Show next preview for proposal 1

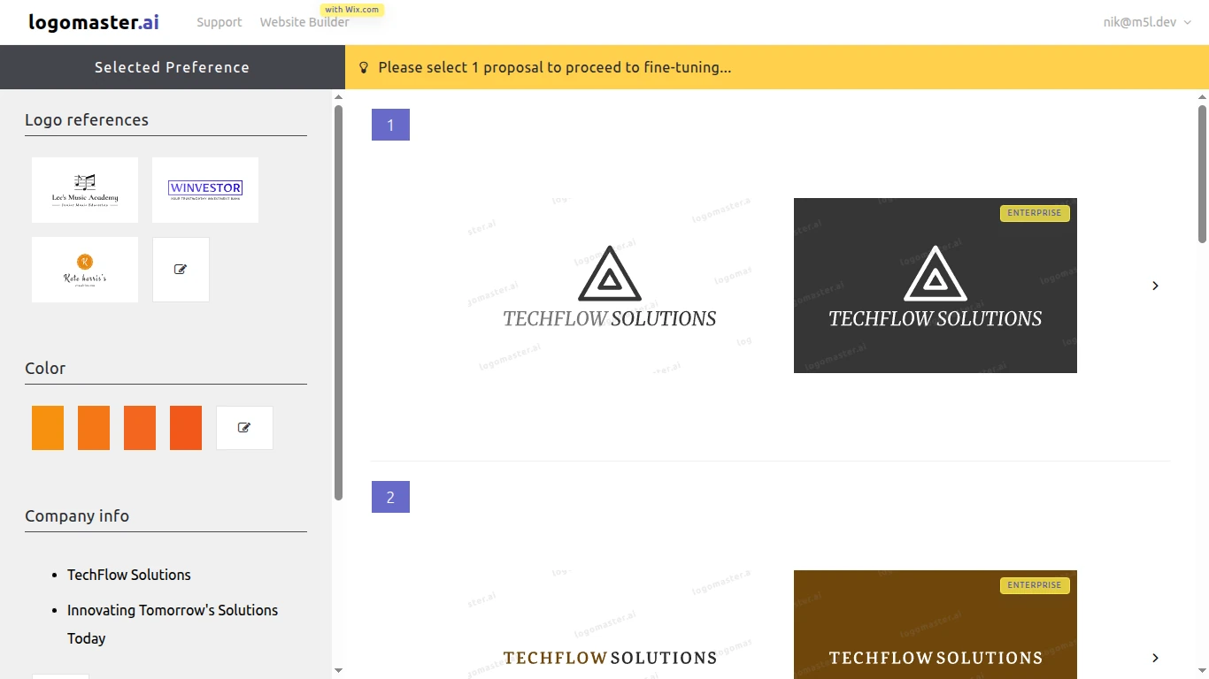click(x=1155, y=286)
